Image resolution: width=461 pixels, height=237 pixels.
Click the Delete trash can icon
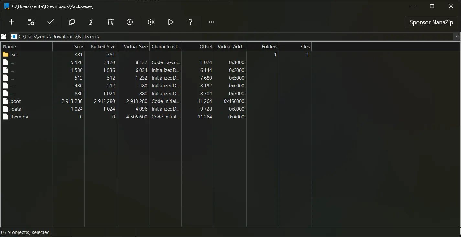coord(111,22)
